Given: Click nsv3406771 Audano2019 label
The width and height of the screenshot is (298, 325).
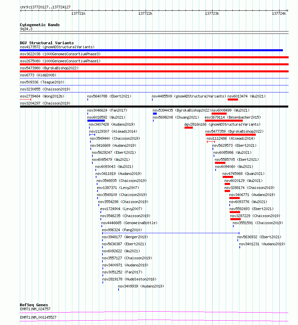Looking at the screenshot, I should pyautogui.click(x=252, y=195).
